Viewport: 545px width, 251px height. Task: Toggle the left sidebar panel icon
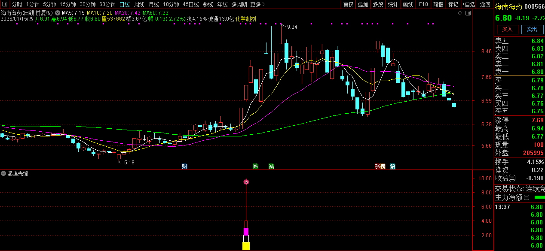tap(4, 4)
